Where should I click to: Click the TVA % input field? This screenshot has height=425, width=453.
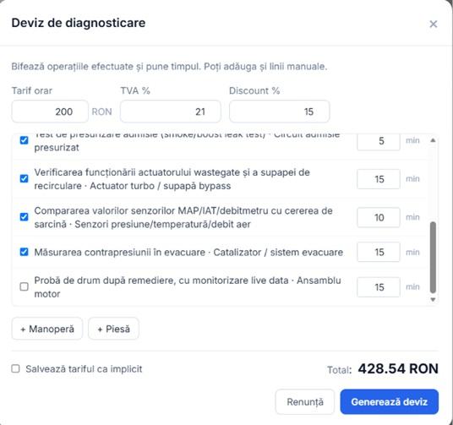click(x=171, y=112)
